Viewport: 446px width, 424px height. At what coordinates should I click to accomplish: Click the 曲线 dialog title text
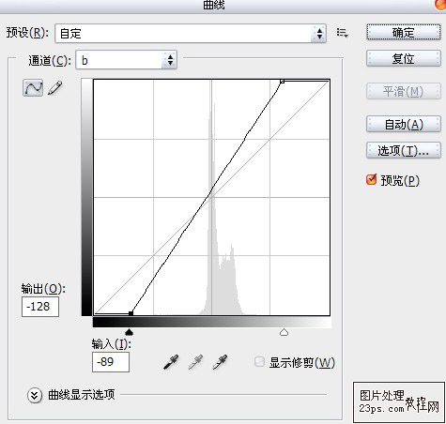(x=214, y=5)
